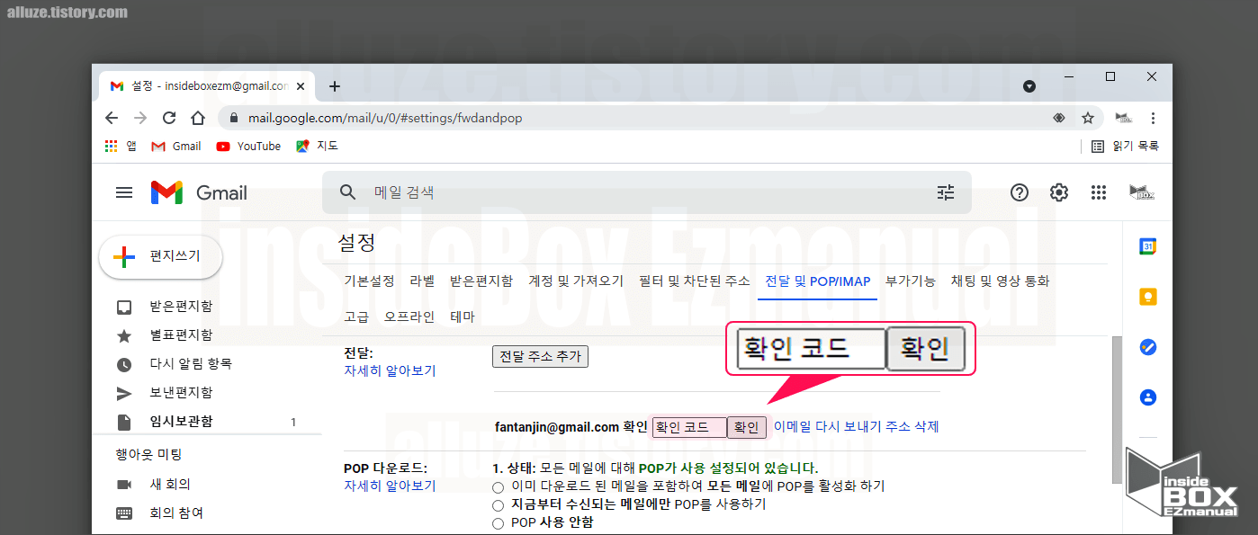This screenshot has height=535, width=1258.
Task: Switch to the 부가기능 tab
Action: tap(911, 281)
